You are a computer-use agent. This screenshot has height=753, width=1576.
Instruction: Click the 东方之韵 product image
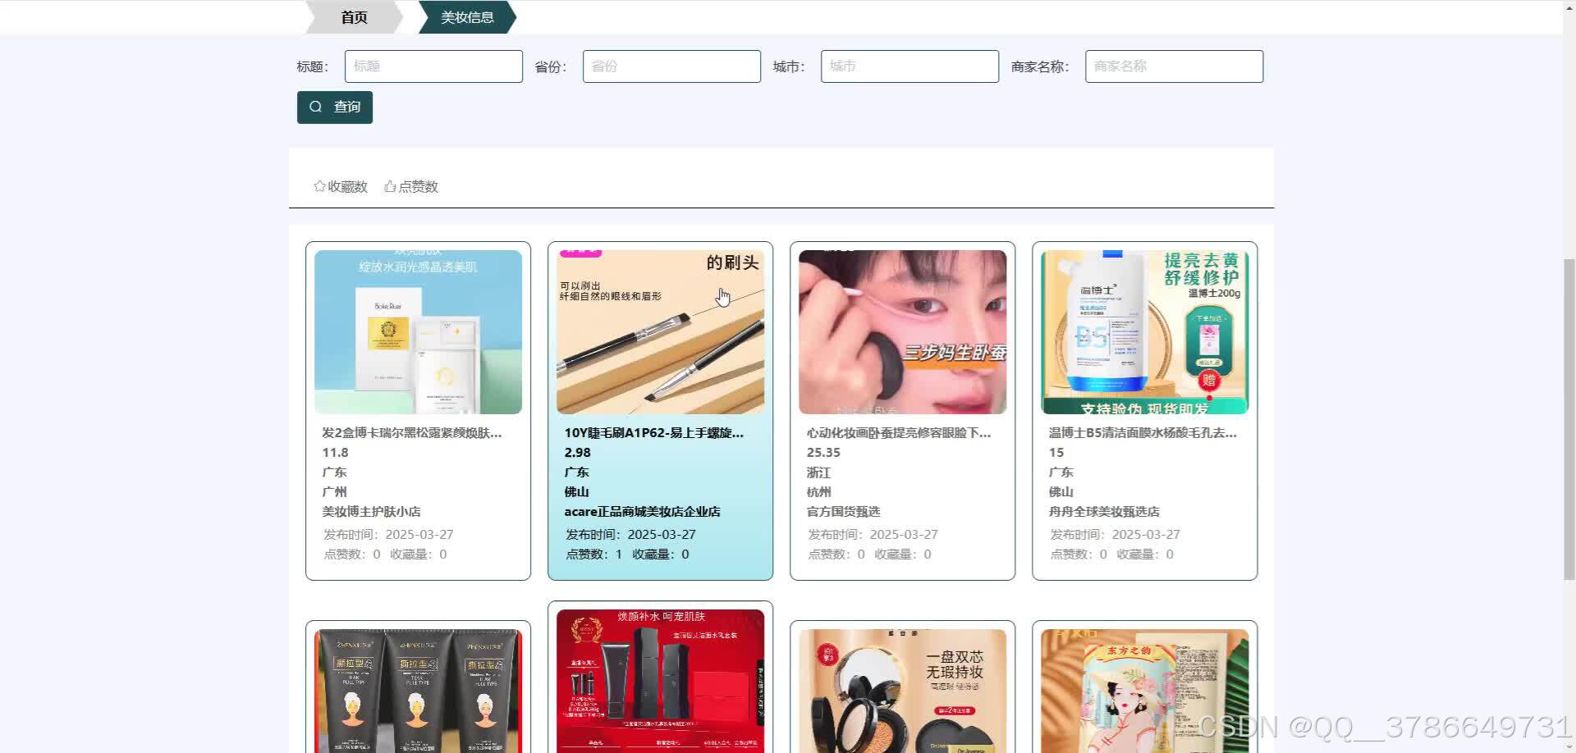(x=1143, y=689)
